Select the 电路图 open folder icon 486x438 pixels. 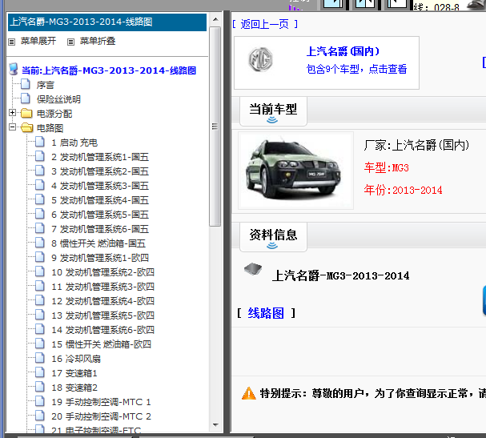[27, 127]
